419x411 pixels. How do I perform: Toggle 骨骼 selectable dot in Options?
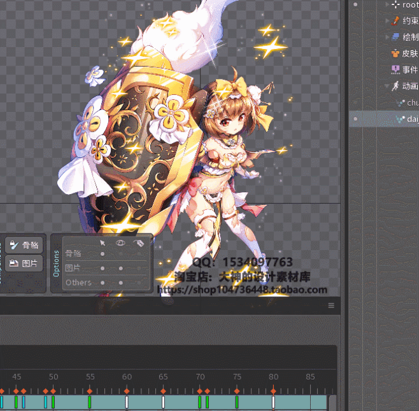(103, 253)
